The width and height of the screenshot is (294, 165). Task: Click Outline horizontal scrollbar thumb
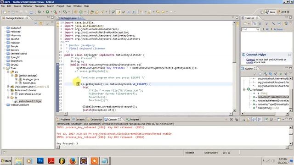pyautogui.click(x=260, y=113)
